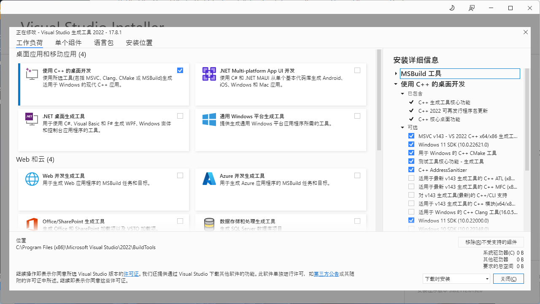540x304 pixels.
Task: Click the installation details panel scrollbar
Action: pyautogui.click(x=527, y=119)
